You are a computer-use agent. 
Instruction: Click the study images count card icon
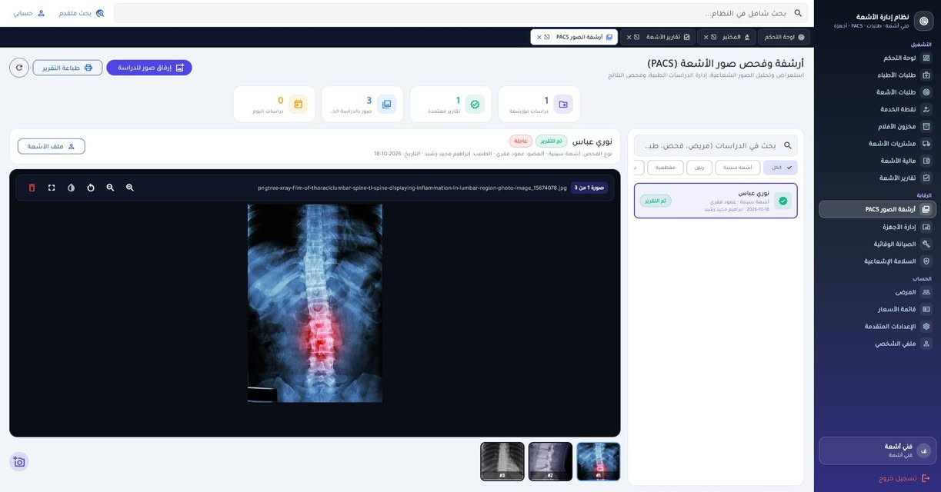386,104
